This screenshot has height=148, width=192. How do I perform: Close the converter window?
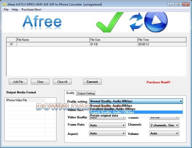186,5
